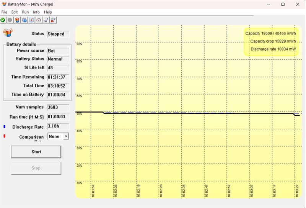Click the Num samples value field

(58, 107)
